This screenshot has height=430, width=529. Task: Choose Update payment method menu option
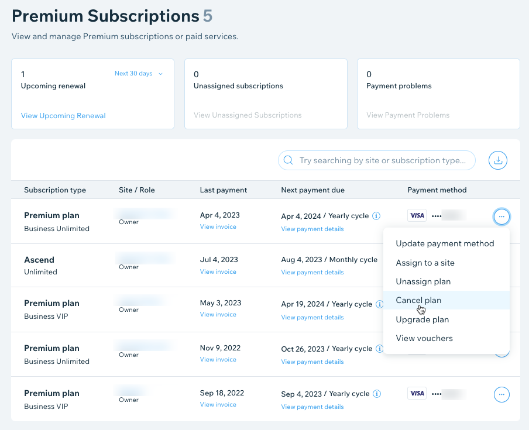coord(445,243)
